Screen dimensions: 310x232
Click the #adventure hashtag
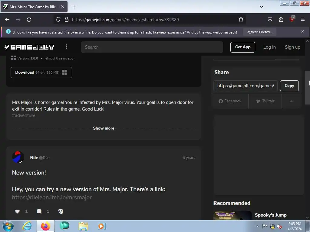pos(24,115)
